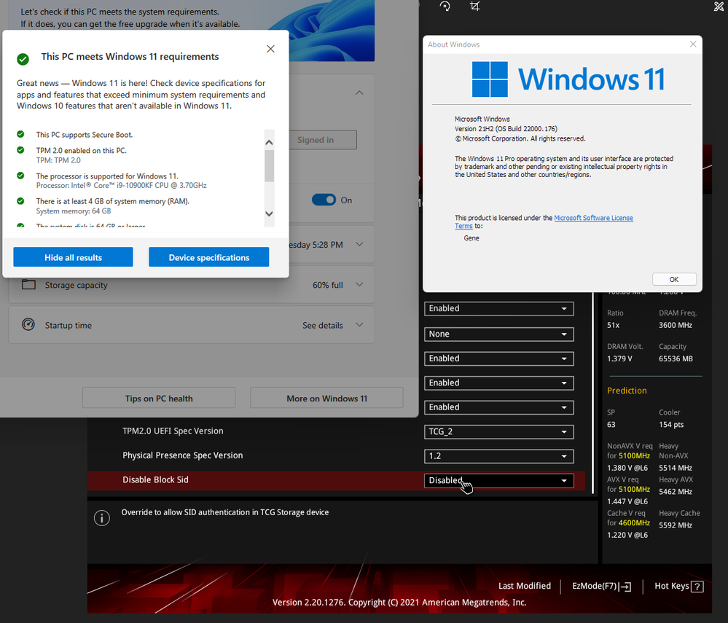
Task: Click the large green check beside the requirements title
Action: 23,59
